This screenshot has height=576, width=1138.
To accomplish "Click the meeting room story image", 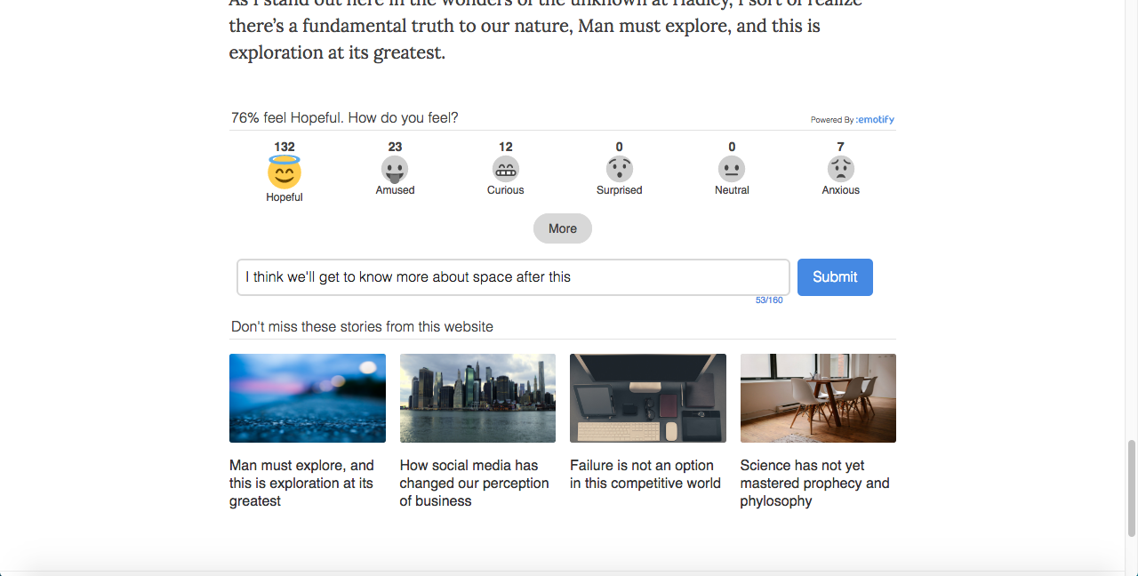I will (x=818, y=397).
